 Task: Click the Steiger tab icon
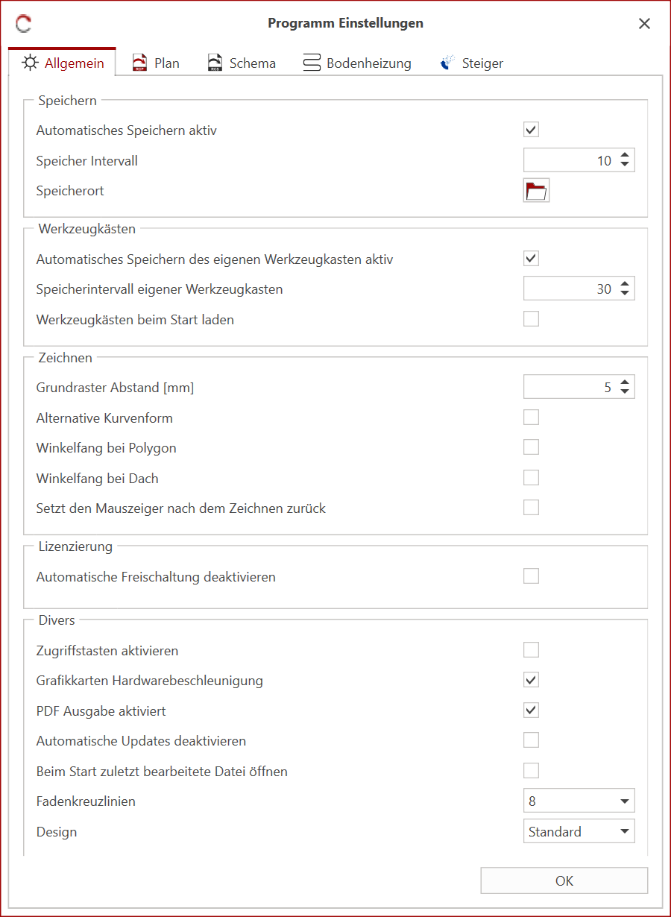(x=446, y=63)
